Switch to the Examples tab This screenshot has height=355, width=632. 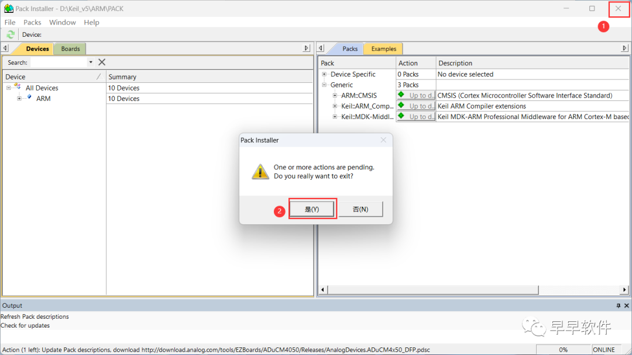click(383, 48)
